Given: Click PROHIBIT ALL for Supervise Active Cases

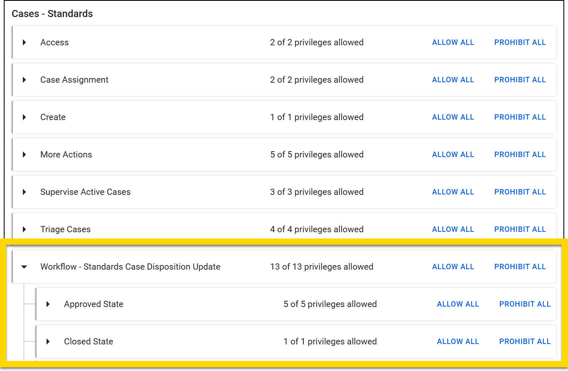Looking at the screenshot, I should [x=519, y=192].
